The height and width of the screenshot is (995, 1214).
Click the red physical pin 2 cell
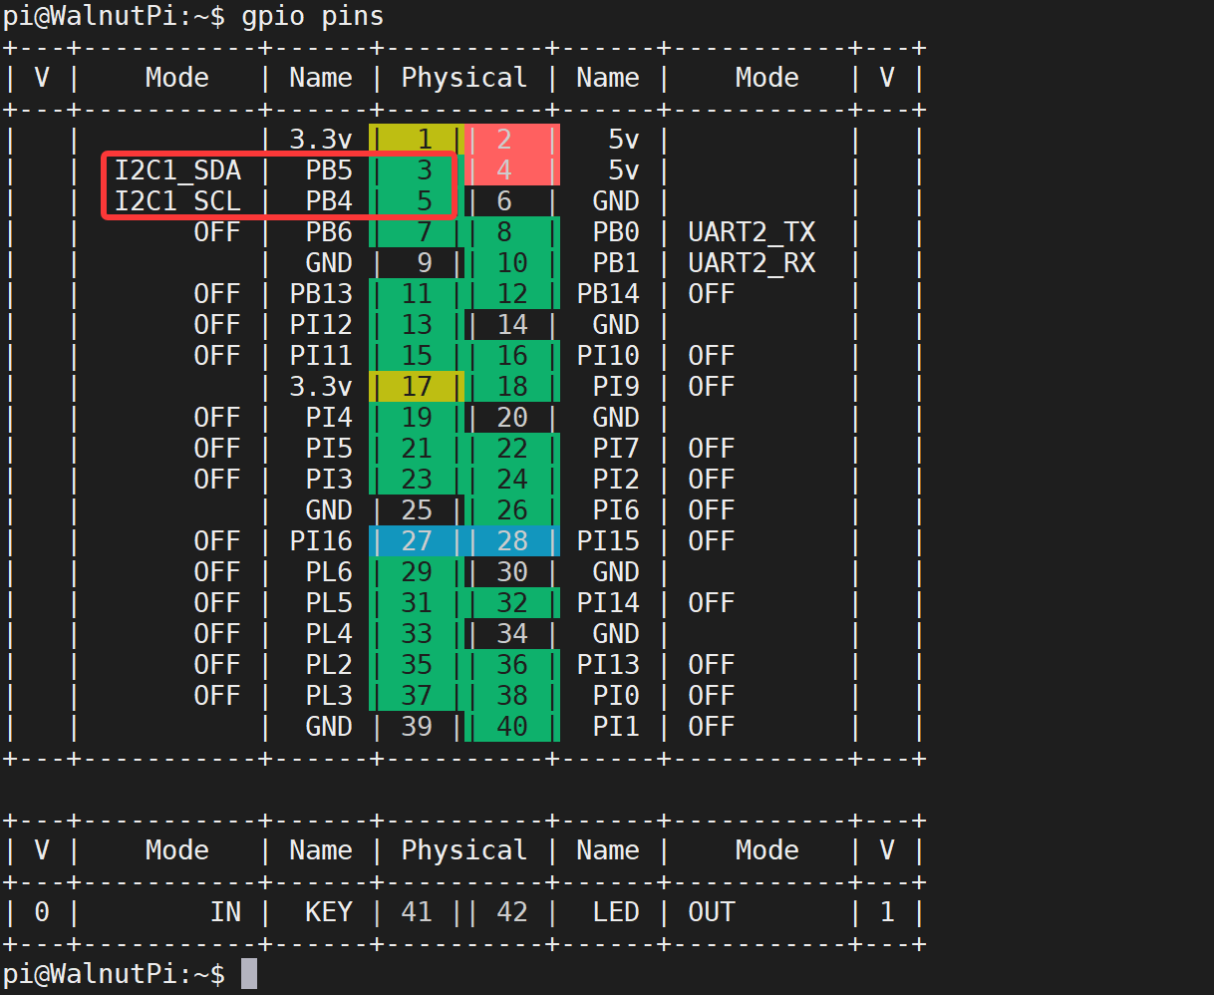pyautogui.click(x=511, y=140)
